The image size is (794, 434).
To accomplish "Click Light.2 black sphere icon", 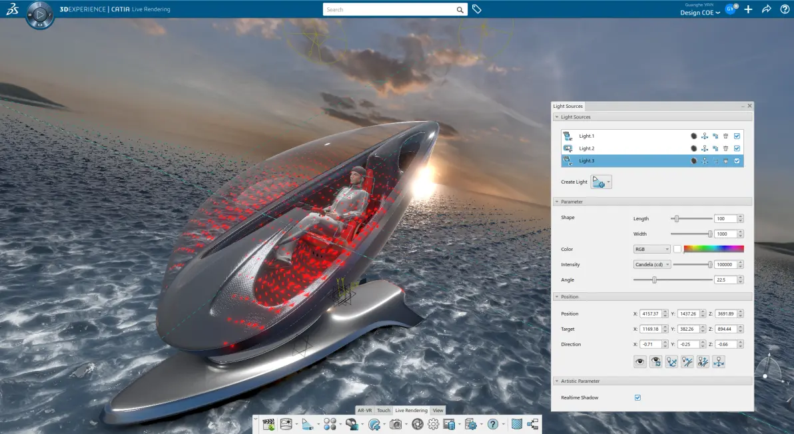I will (693, 148).
